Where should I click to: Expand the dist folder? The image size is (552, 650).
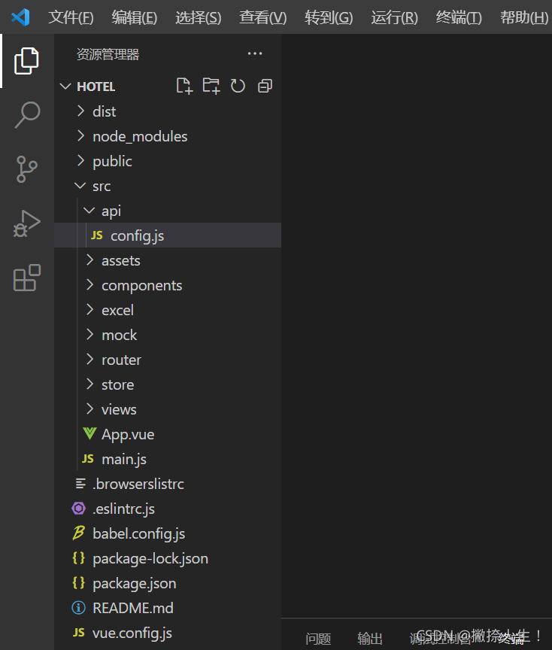(x=80, y=111)
